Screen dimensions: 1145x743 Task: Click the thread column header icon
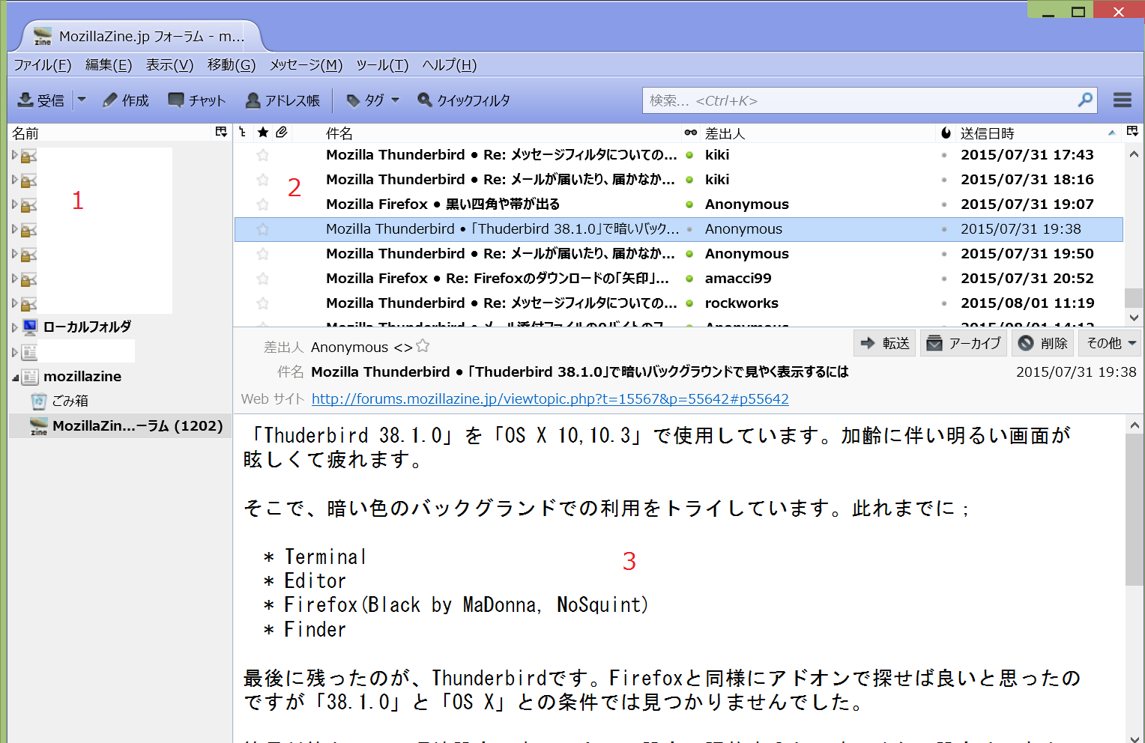[243, 133]
